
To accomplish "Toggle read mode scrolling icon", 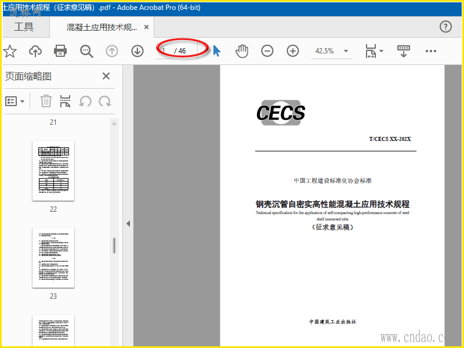I will pos(403,51).
